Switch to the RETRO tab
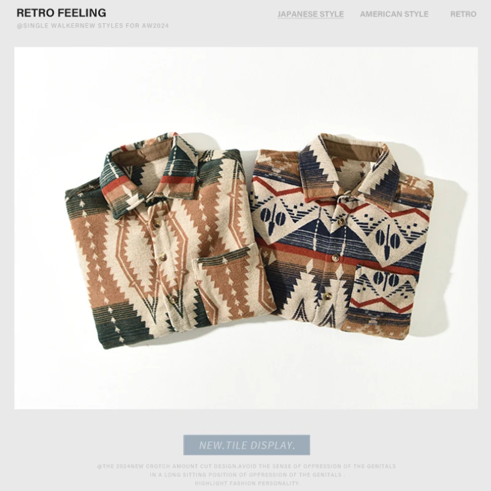 coord(463,14)
